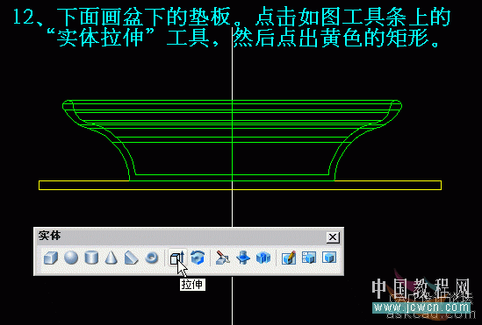Viewport: 482px width, 325px height.
Task: Select the Cone solid tool
Action: tap(112, 258)
